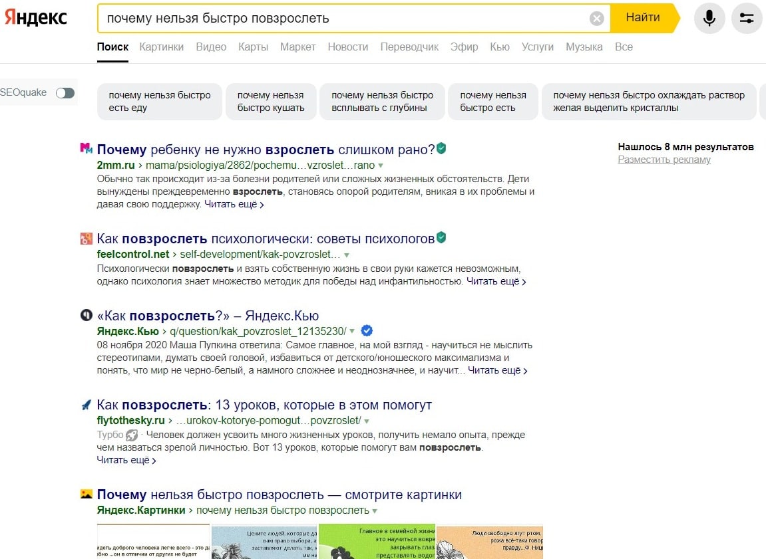Image resolution: width=766 pixels, height=559 pixels.
Task: Expand dropdown arrow next to flytothesky.ru URL
Action: click(367, 421)
